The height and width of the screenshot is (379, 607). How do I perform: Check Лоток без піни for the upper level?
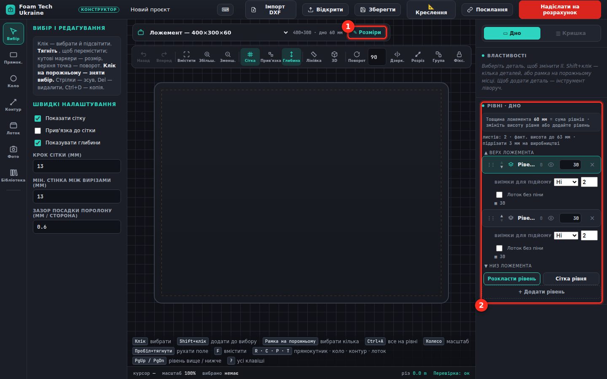coord(499,195)
